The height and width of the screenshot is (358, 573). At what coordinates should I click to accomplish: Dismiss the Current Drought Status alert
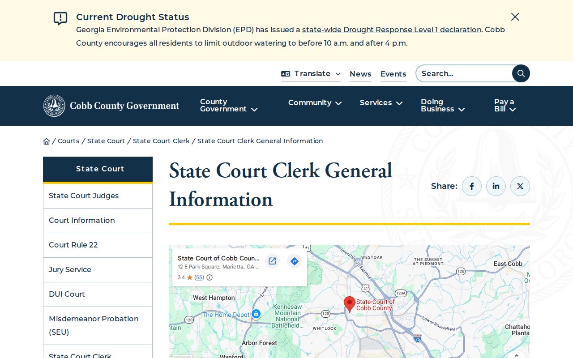click(515, 17)
